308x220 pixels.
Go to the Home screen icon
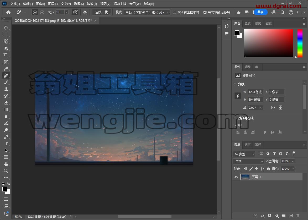(x=8, y=12)
